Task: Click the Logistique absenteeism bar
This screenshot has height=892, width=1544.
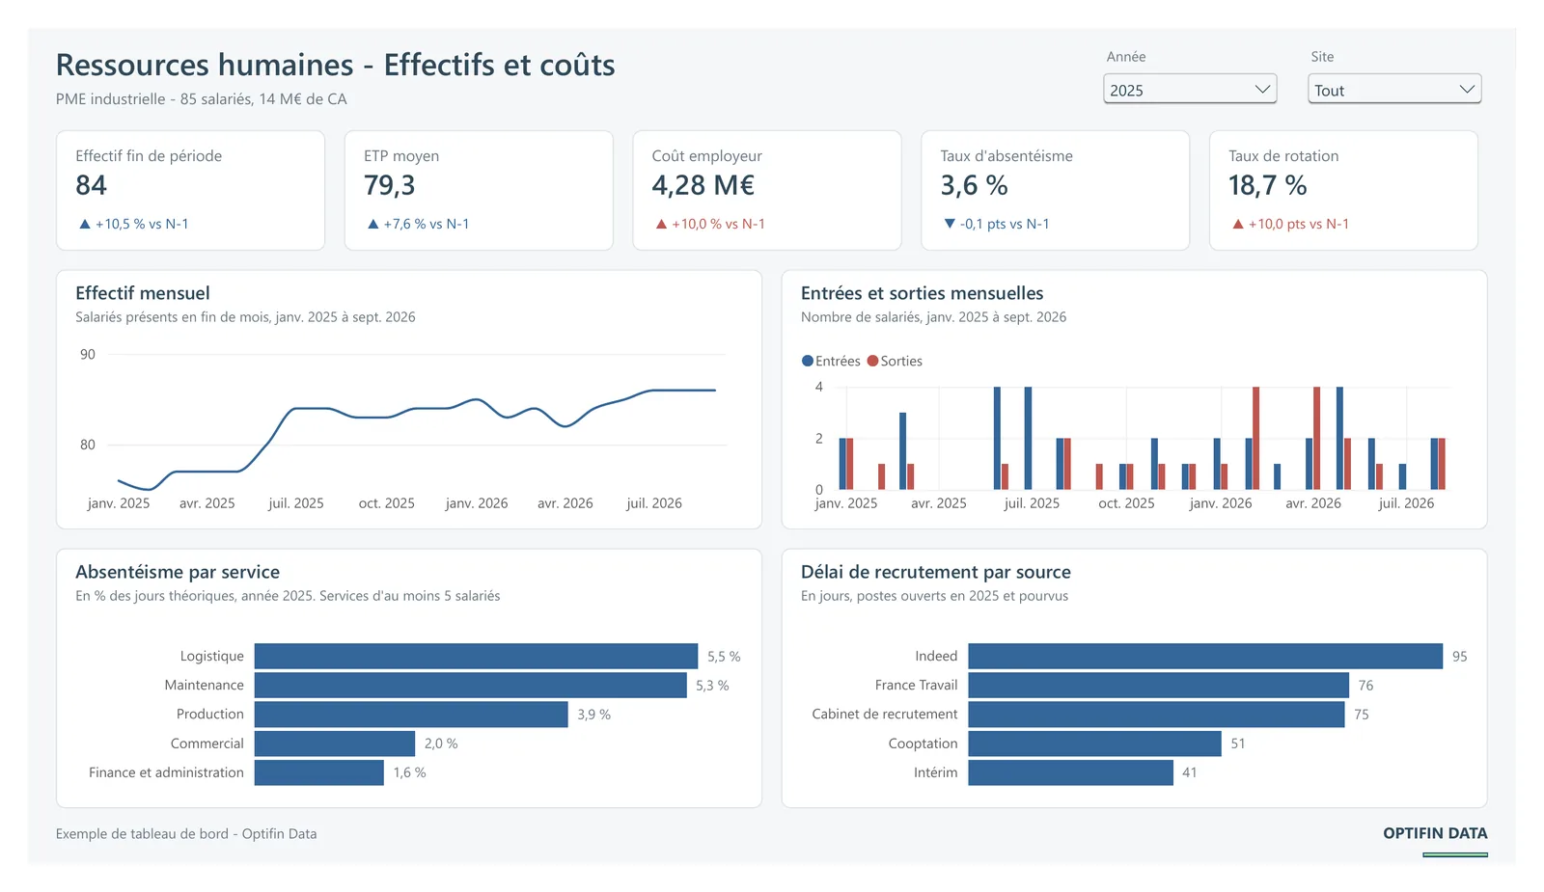Action: click(476, 656)
